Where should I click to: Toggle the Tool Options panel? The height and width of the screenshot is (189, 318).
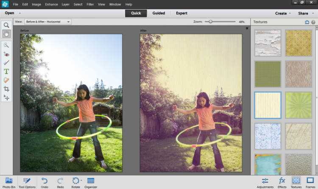coord(27,183)
